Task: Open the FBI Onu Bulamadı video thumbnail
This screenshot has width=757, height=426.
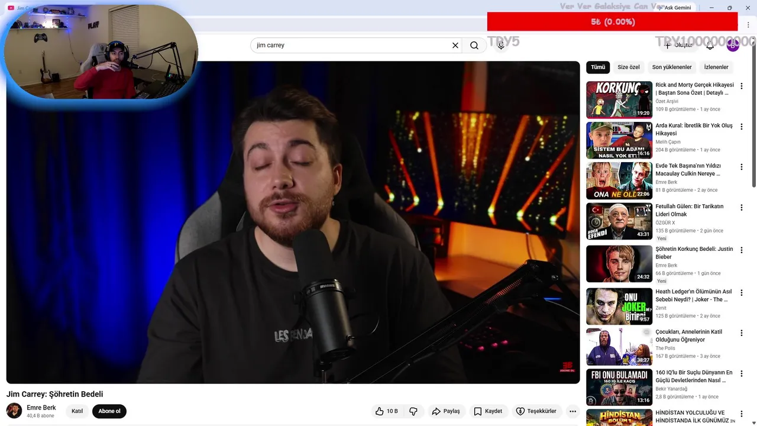Action: pos(619,388)
